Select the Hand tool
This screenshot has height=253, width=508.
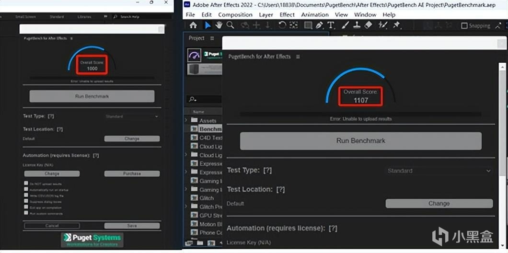[219, 25]
